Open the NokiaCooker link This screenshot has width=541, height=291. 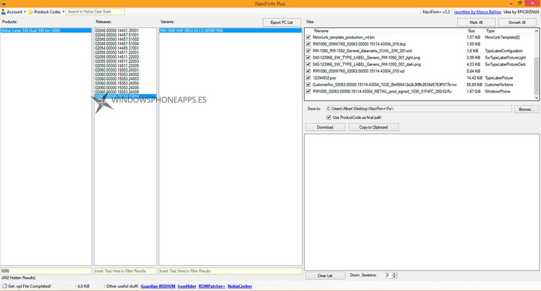(x=240, y=286)
